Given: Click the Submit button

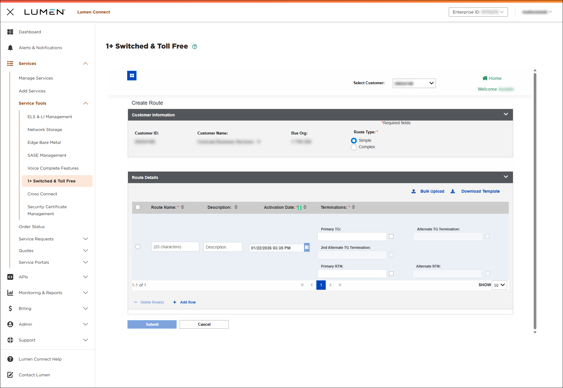Looking at the screenshot, I should 152,324.
